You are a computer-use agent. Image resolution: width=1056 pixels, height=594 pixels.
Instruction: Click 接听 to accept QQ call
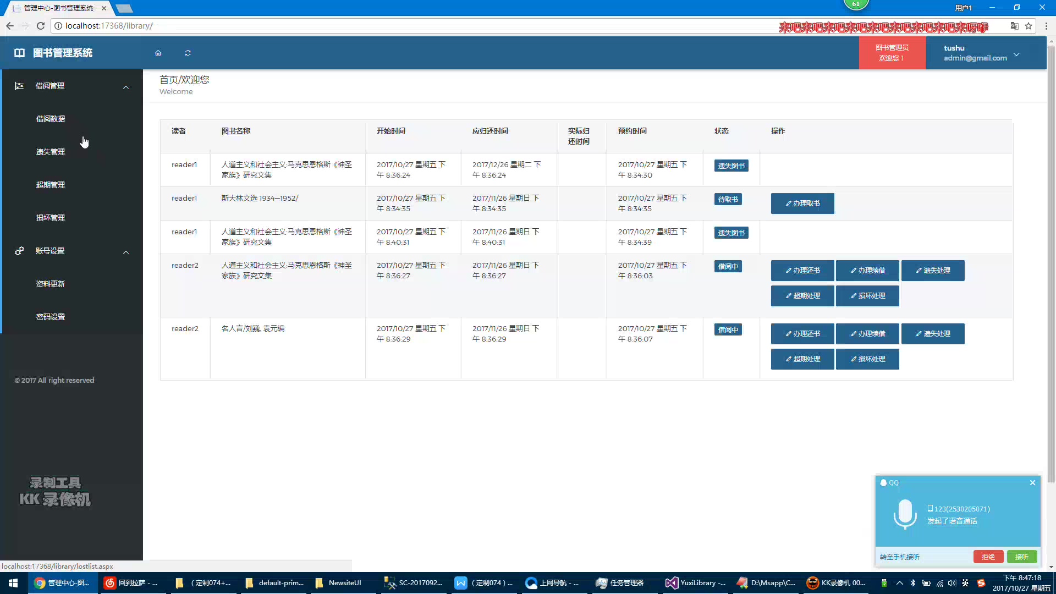(1021, 557)
